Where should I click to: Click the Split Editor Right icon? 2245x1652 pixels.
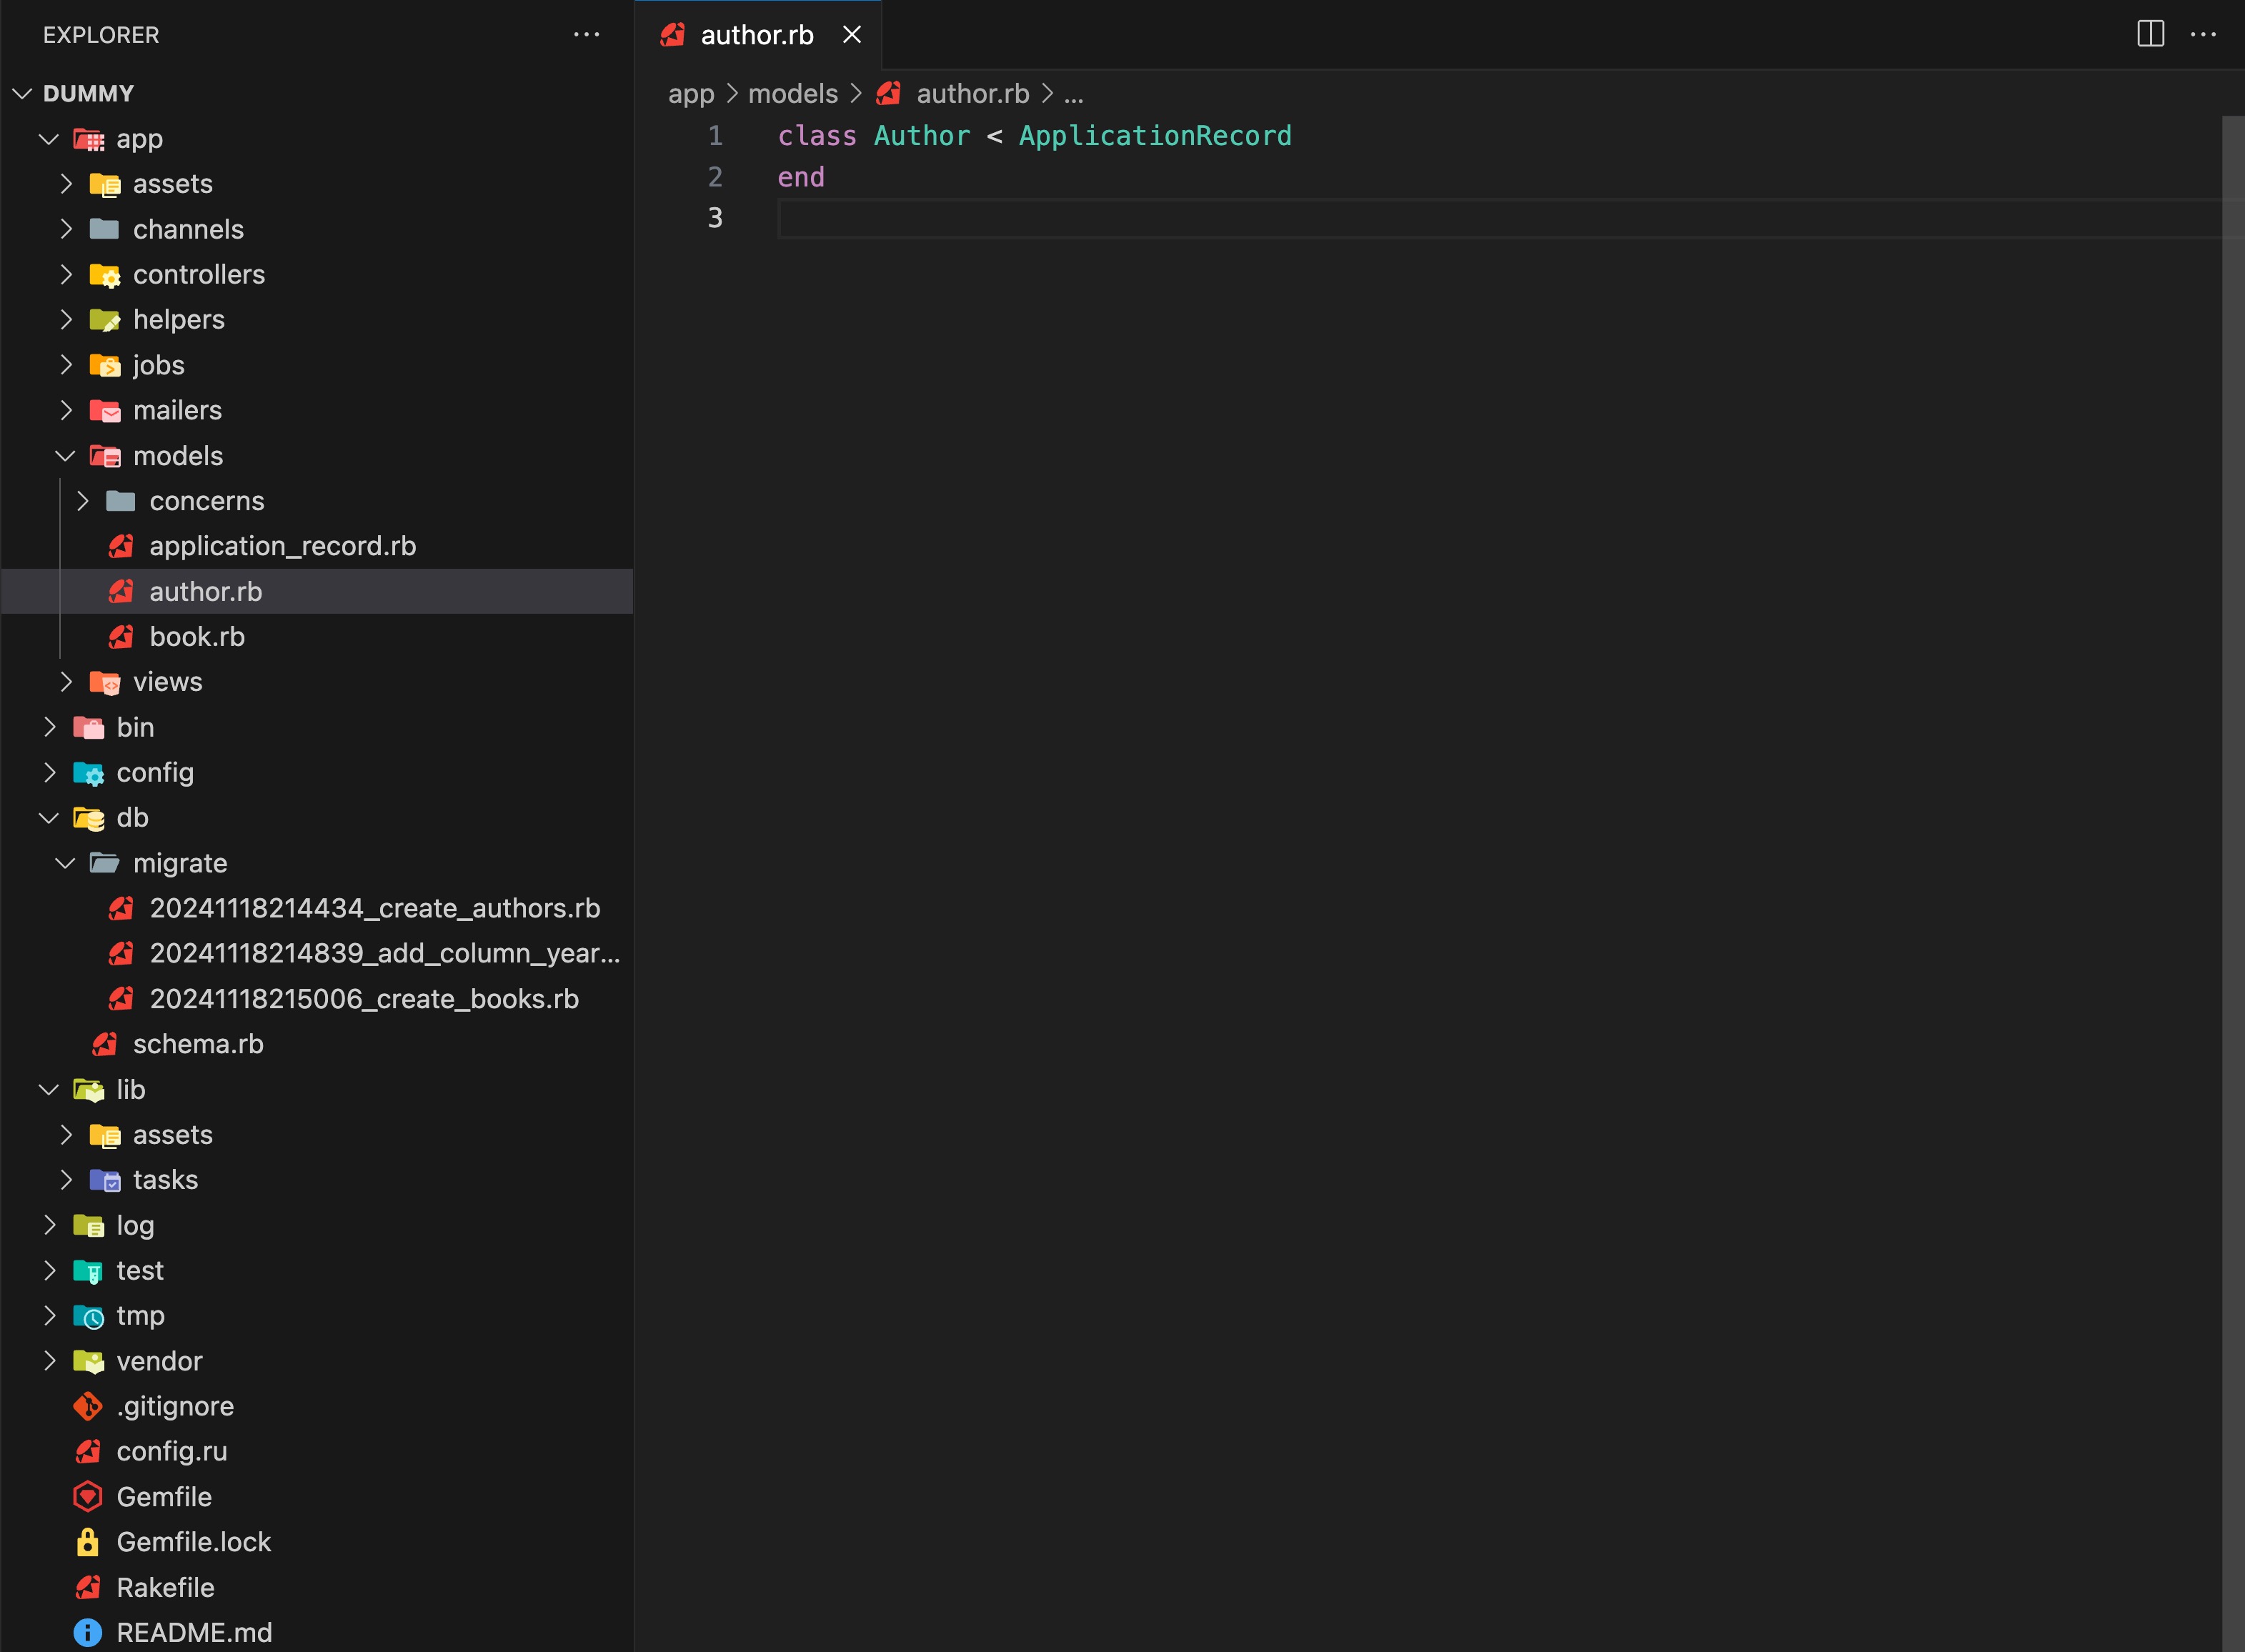tap(2150, 34)
